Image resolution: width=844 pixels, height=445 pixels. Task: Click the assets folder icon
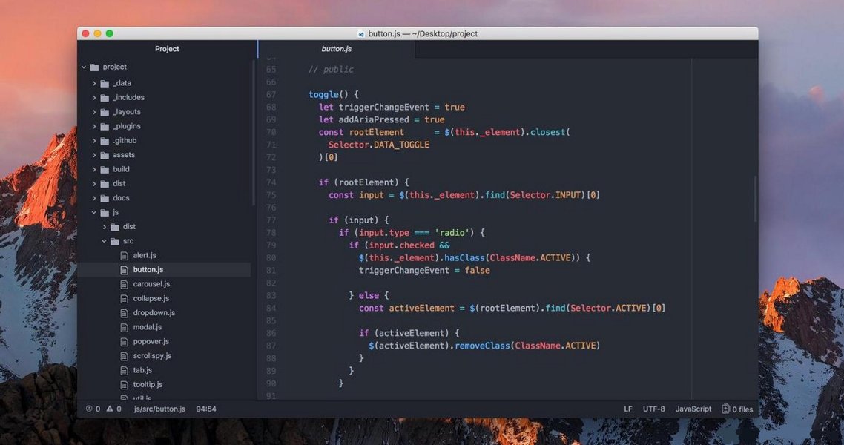pos(104,154)
